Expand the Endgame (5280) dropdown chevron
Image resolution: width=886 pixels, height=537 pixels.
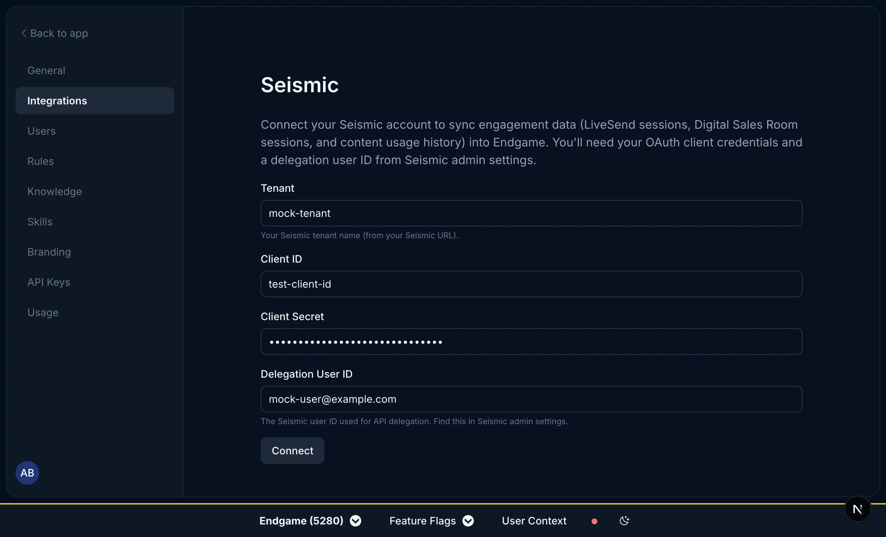coord(356,521)
